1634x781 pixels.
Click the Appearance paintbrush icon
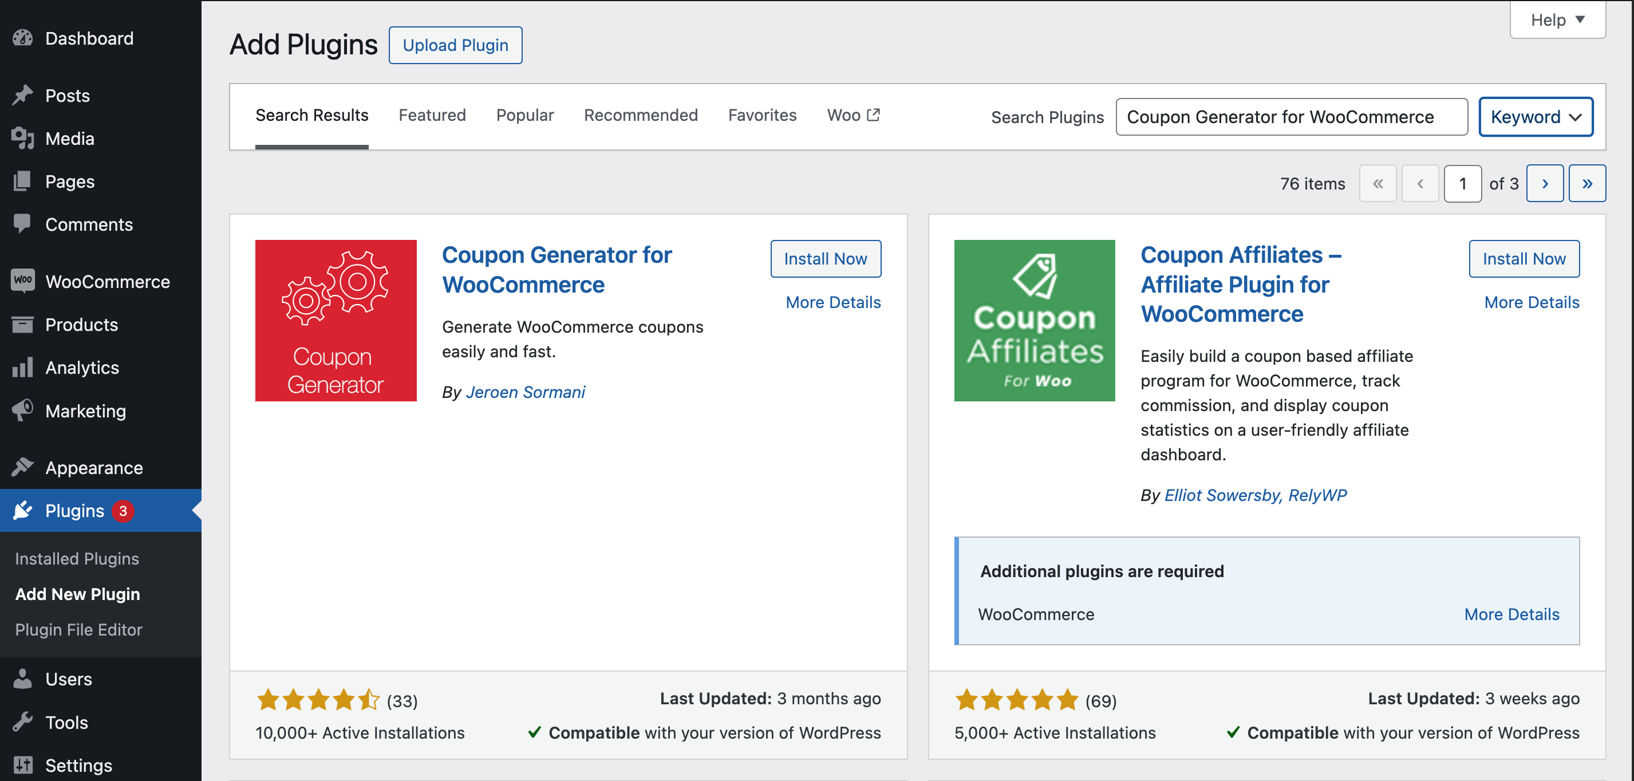click(x=23, y=468)
